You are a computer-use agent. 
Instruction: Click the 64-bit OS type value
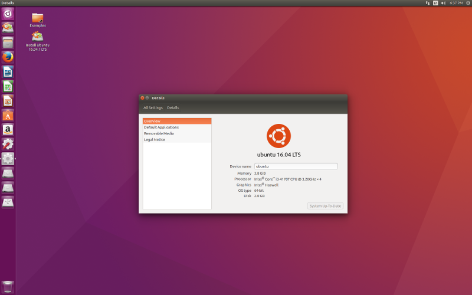point(259,191)
